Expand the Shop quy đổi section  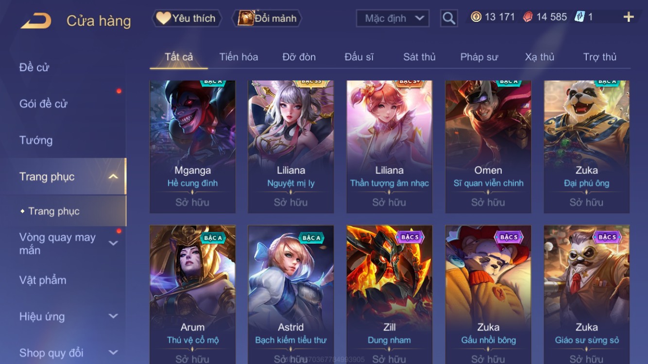(x=113, y=352)
